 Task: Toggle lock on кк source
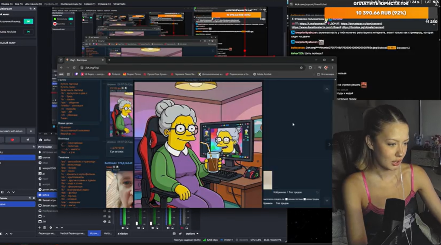109,216
